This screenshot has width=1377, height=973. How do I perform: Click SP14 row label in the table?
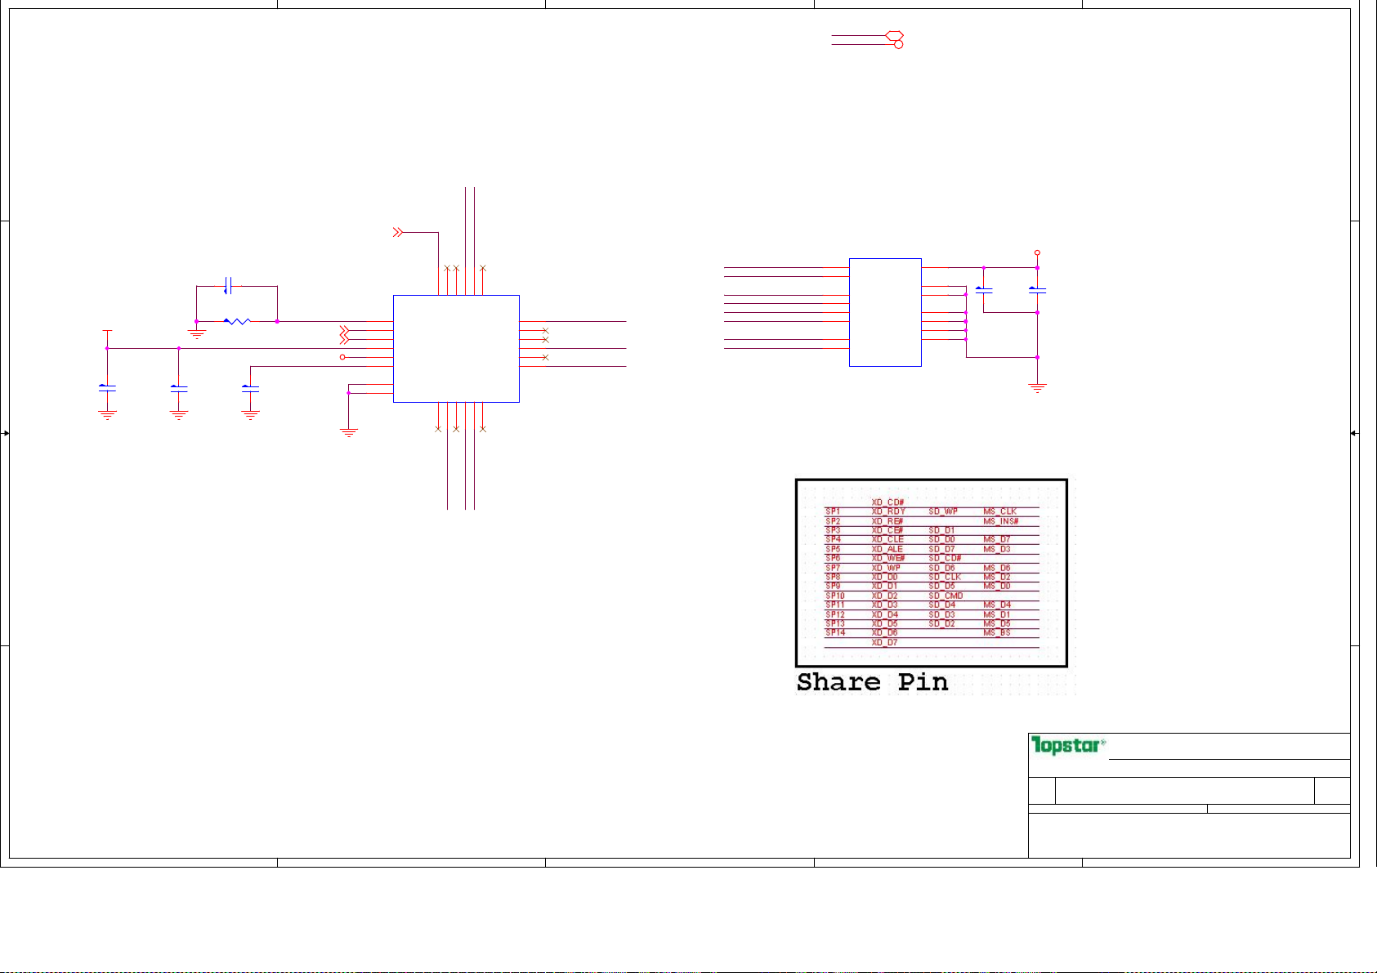pos(834,633)
